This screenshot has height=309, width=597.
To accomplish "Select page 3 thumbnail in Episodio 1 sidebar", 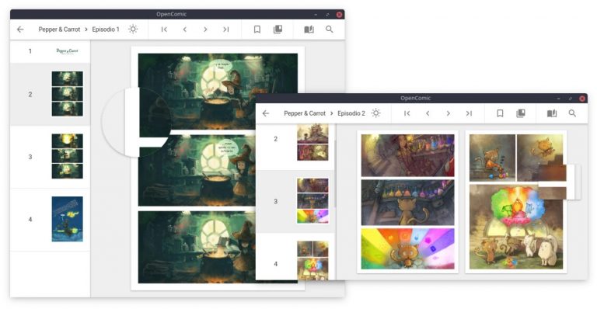I will click(67, 156).
